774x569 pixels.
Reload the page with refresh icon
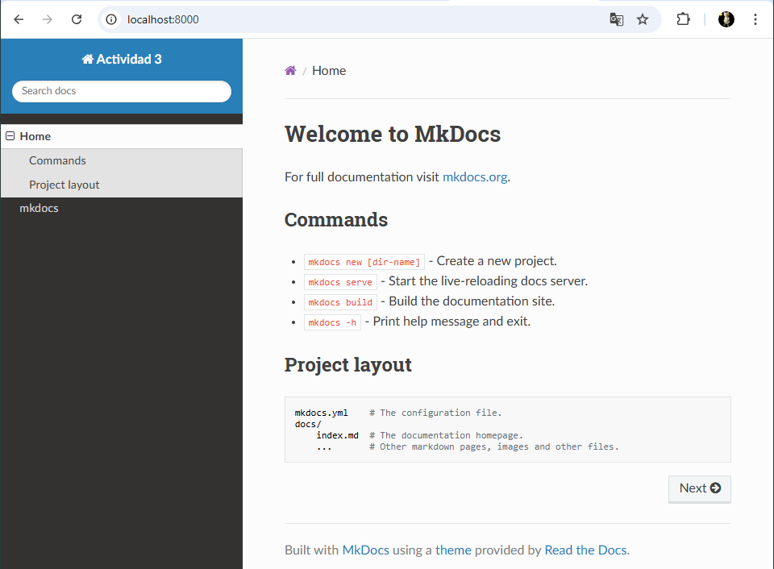(77, 19)
